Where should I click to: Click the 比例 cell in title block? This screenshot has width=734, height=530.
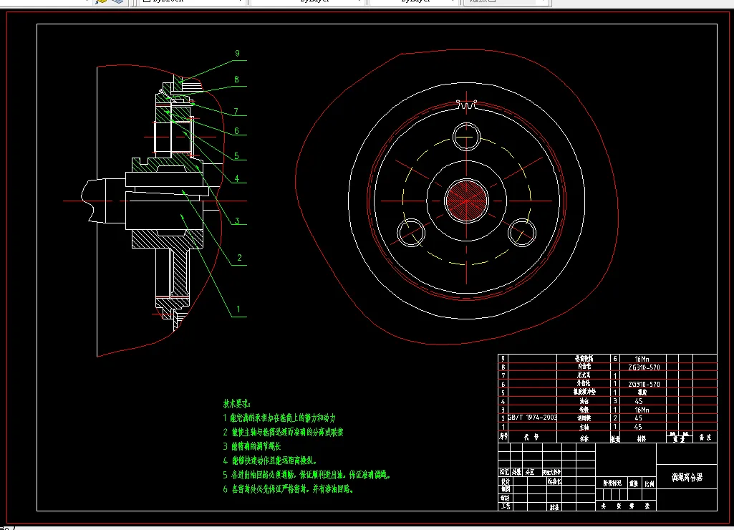point(650,483)
